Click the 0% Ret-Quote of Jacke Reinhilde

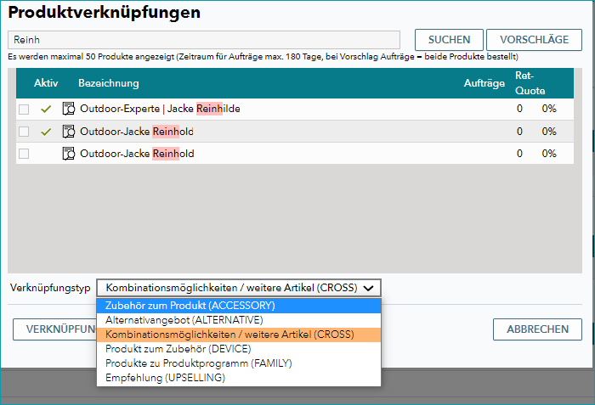pos(549,109)
